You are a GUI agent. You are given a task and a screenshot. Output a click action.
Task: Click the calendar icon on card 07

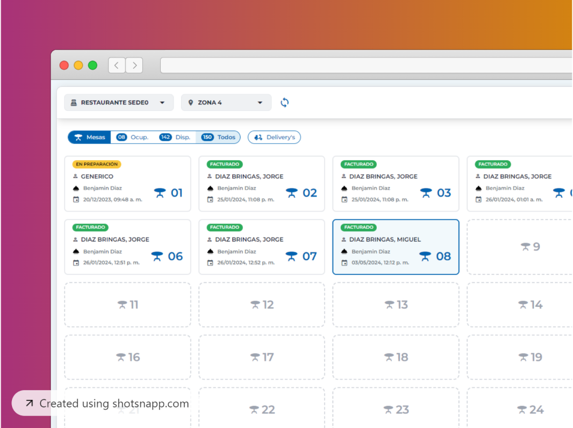(x=210, y=263)
